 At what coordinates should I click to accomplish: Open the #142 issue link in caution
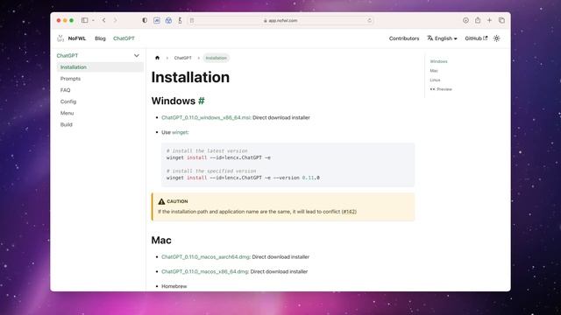pyautogui.click(x=349, y=212)
